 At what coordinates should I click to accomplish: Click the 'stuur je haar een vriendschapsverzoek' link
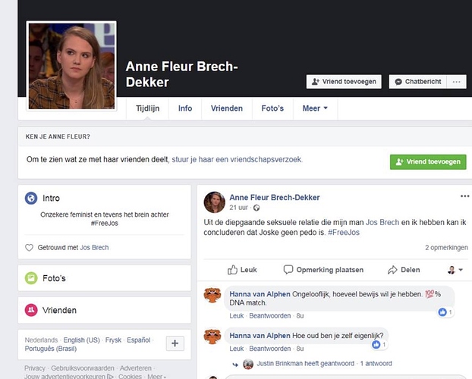point(237,159)
